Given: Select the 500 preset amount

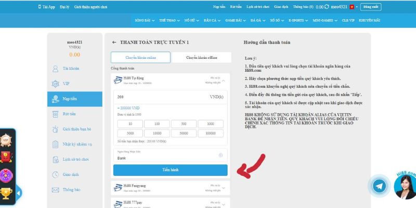Looking at the screenshot, I should click(185, 124).
